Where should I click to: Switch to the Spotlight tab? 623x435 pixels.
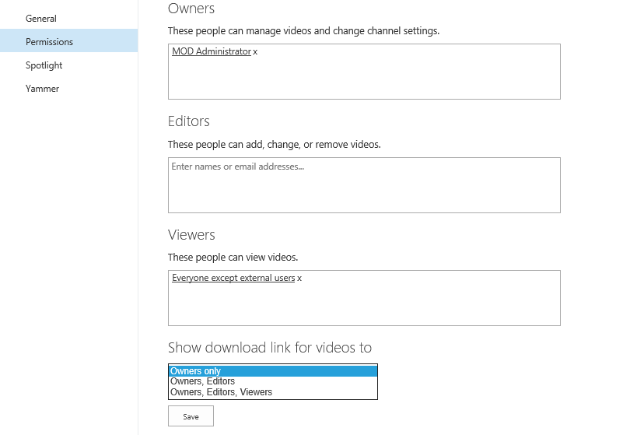[44, 65]
